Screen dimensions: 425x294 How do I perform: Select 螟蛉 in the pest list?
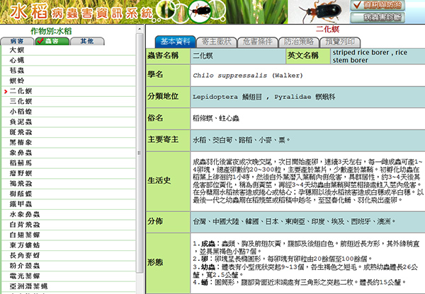(x=17, y=81)
